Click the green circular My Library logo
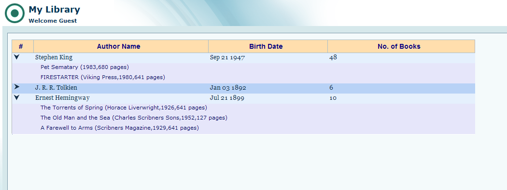 [14, 13]
